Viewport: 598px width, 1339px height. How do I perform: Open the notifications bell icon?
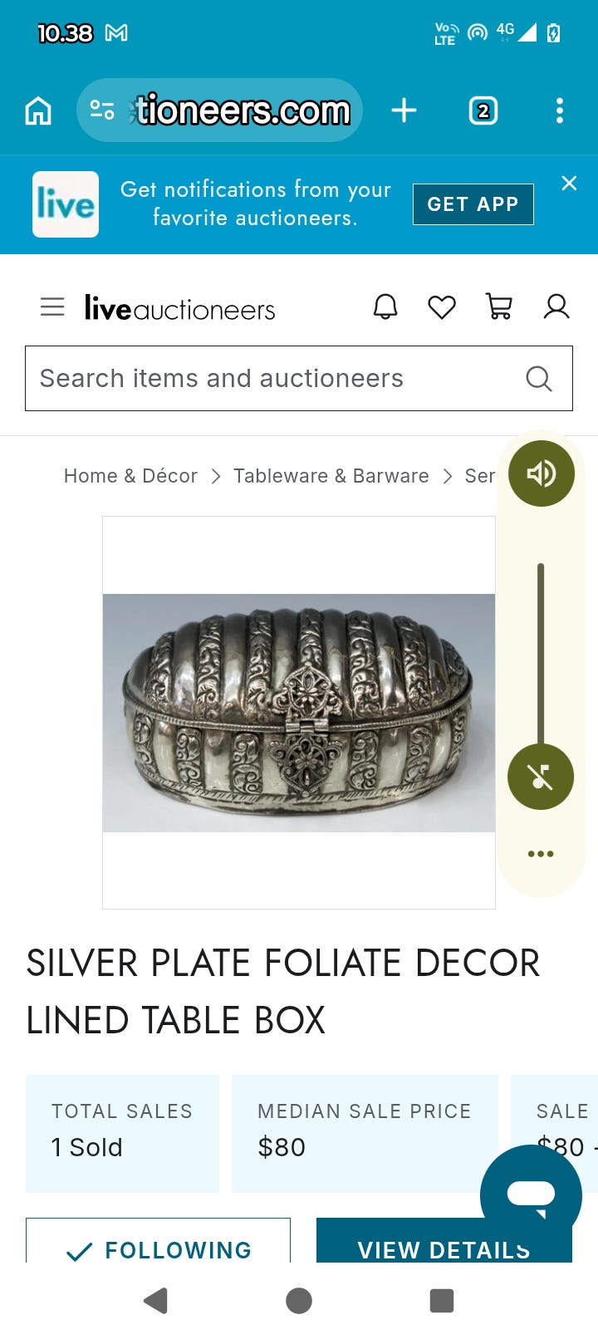[385, 307]
